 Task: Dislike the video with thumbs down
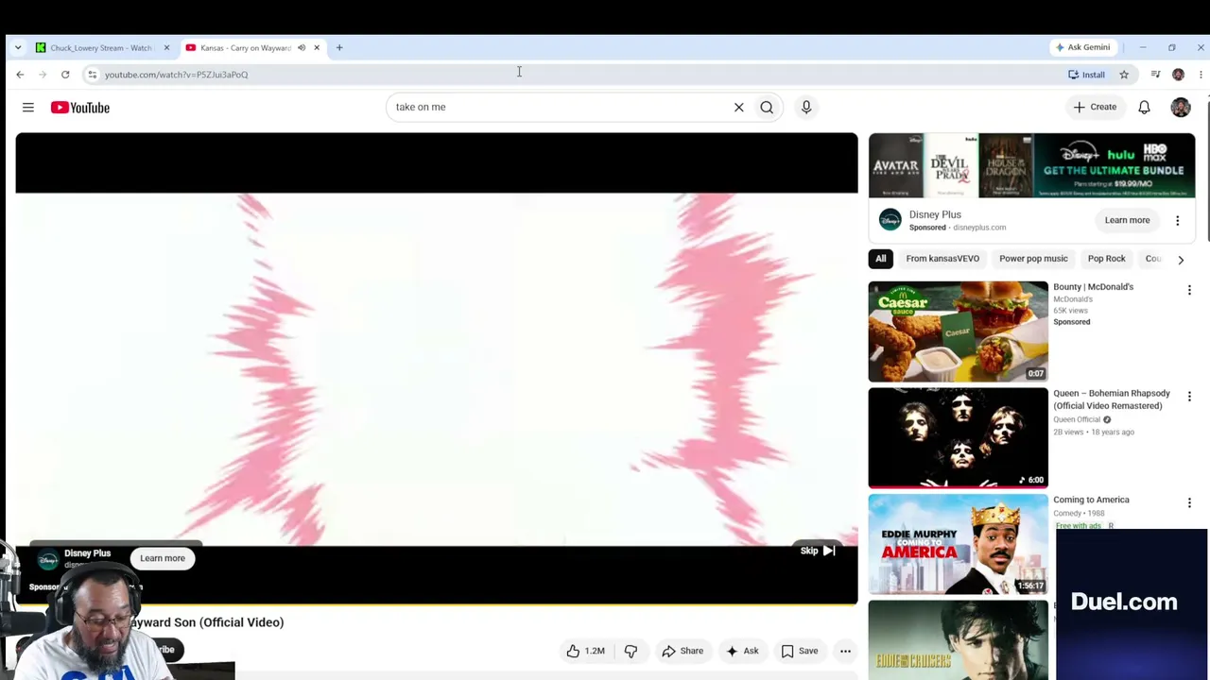631,651
